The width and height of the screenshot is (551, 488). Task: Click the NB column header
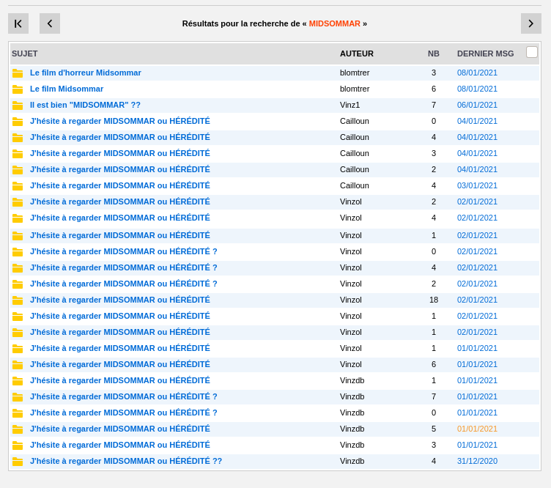434,53
